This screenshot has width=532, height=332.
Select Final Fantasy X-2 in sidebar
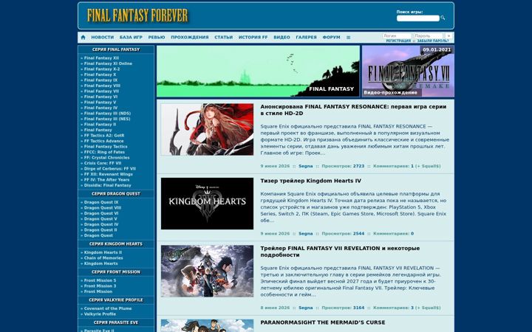(102, 69)
